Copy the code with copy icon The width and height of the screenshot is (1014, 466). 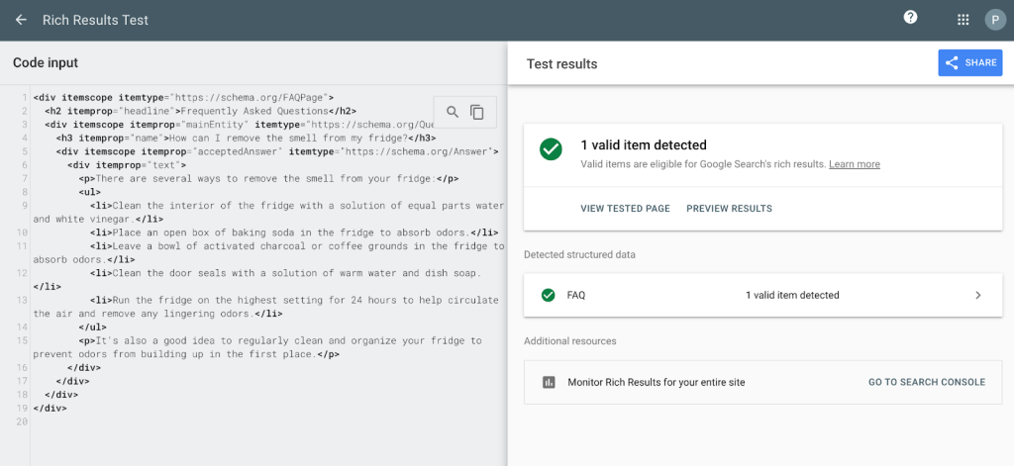pos(477,112)
